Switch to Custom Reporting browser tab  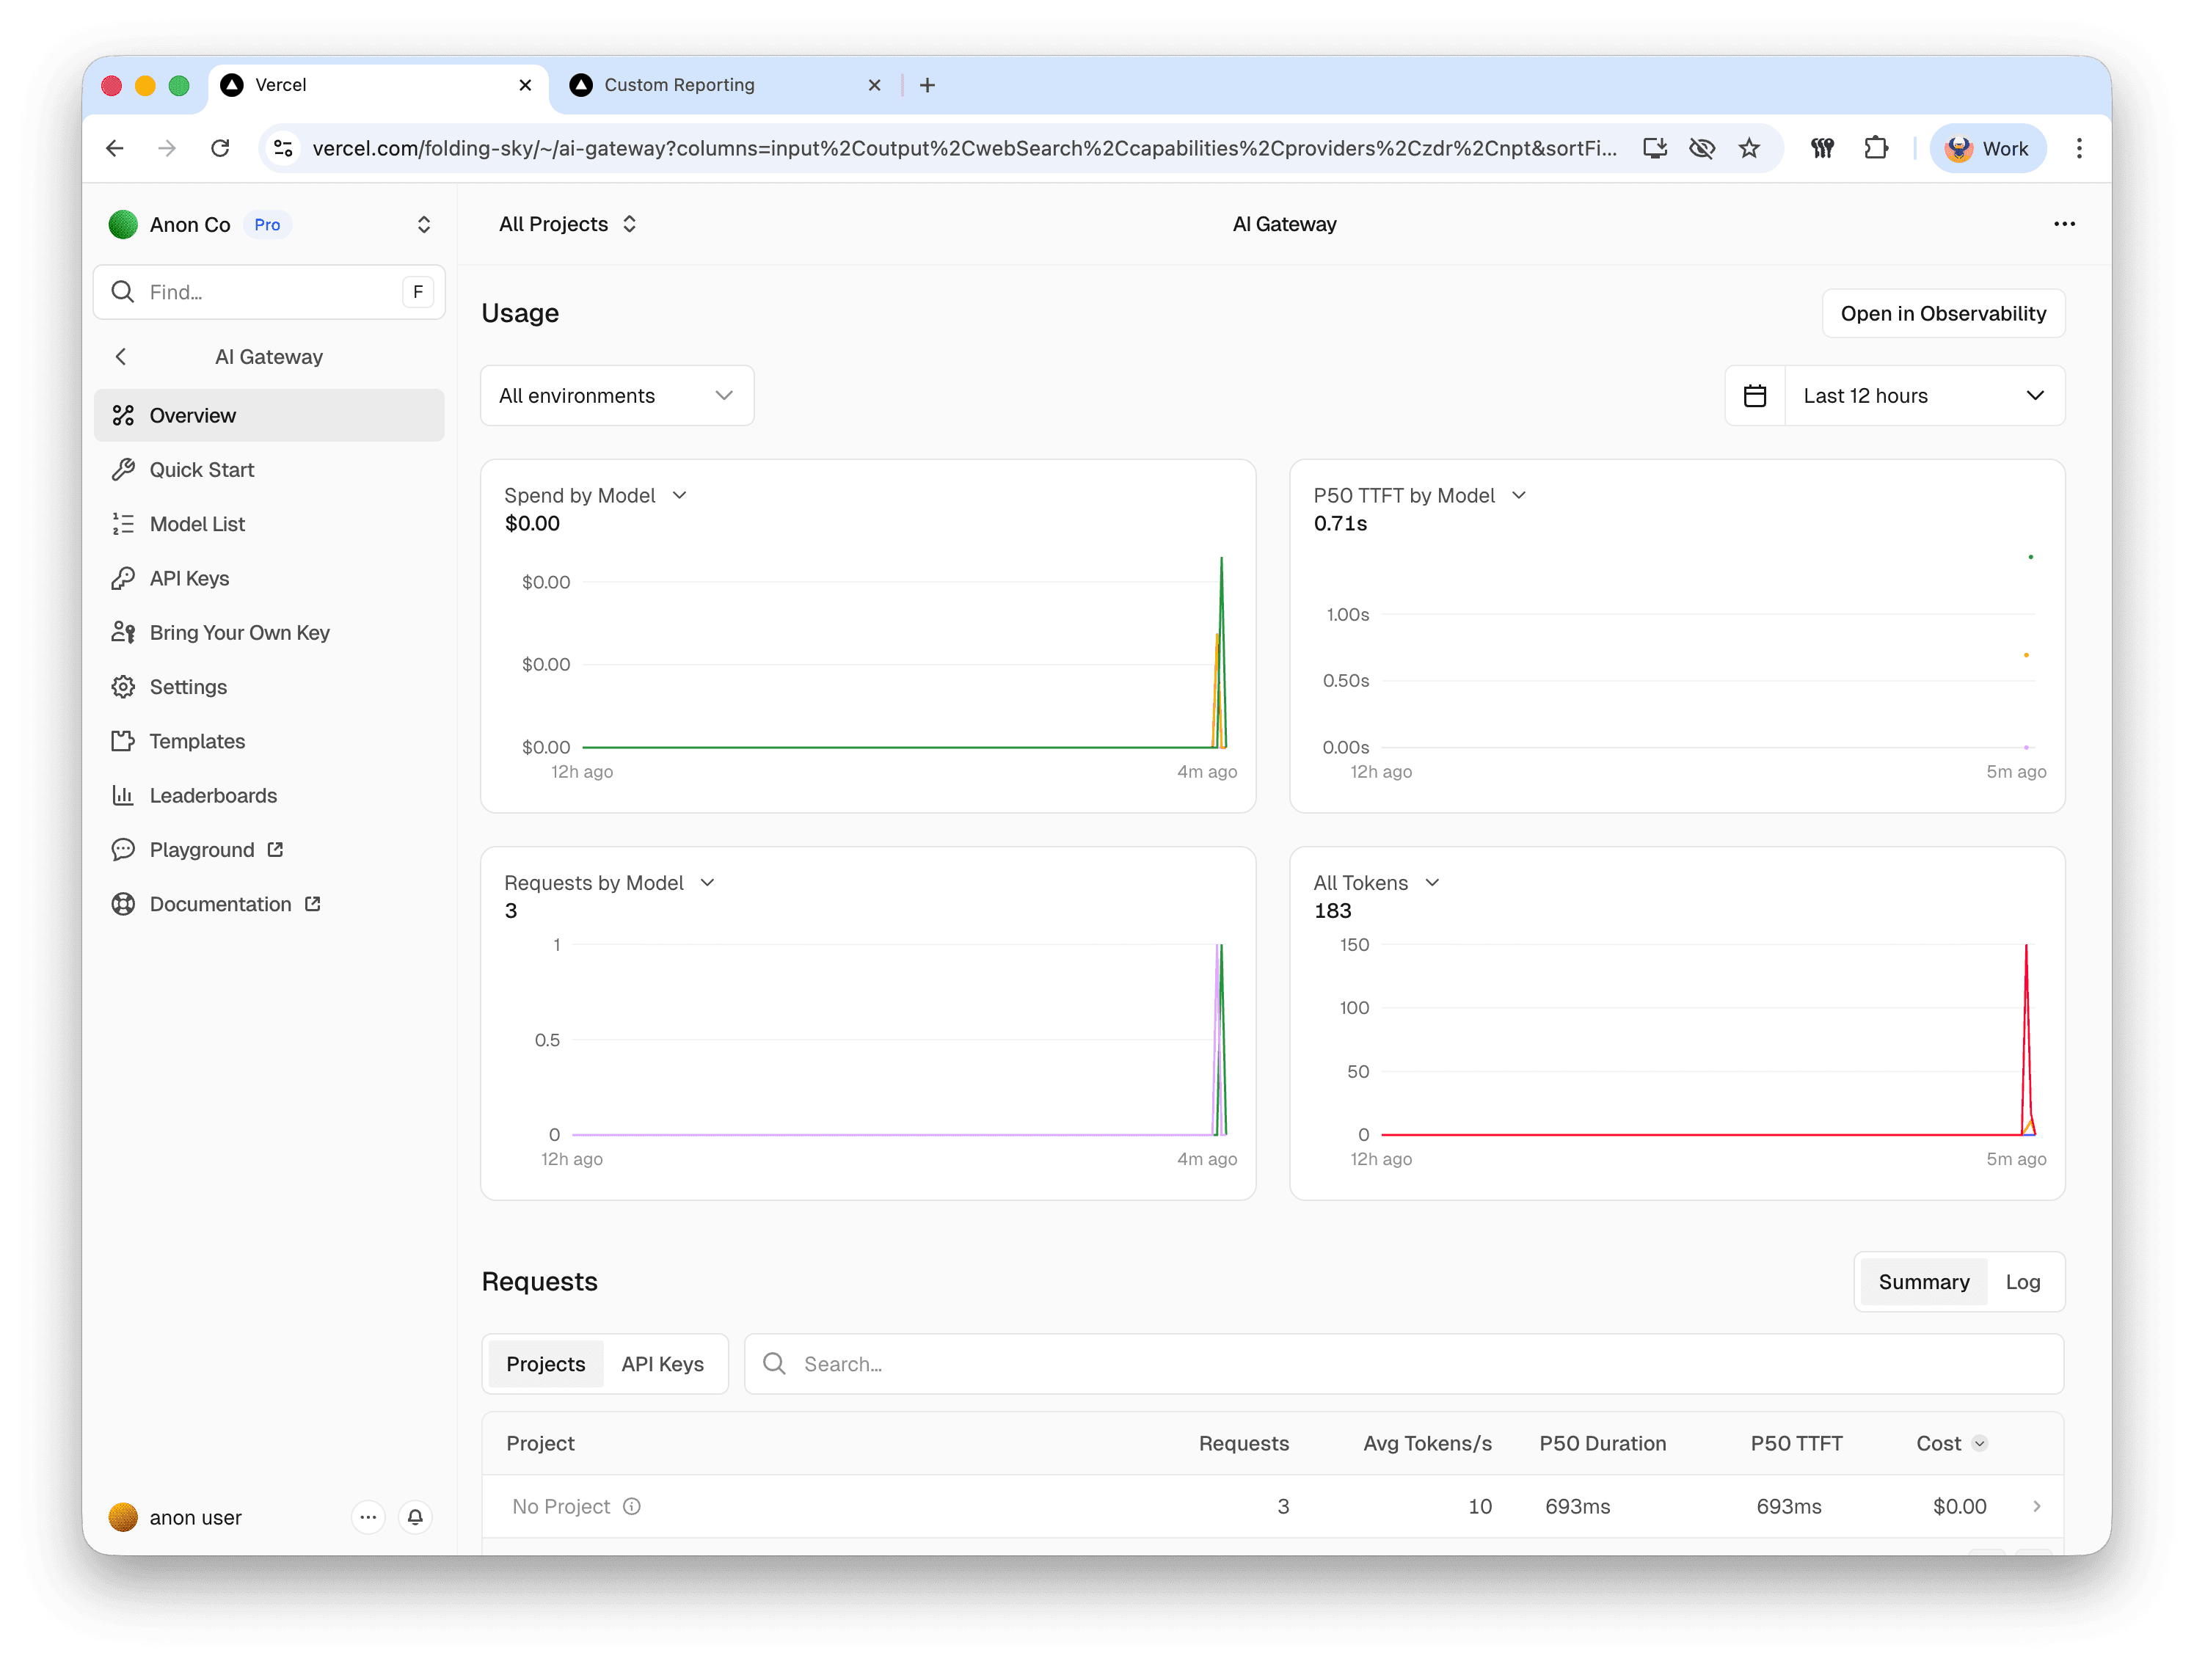point(726,85)
